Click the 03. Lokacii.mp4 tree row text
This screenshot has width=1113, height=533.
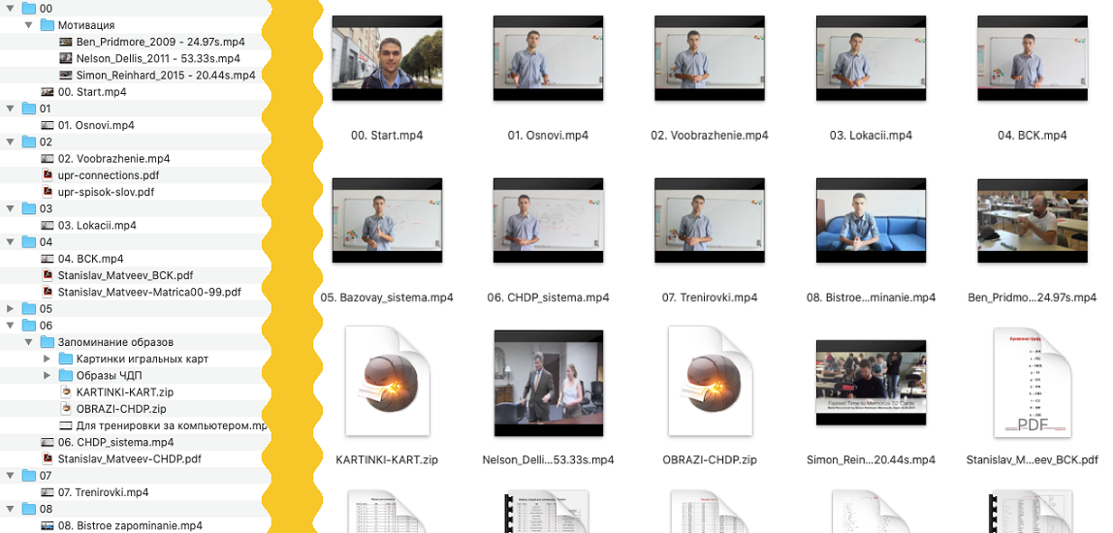97,225
